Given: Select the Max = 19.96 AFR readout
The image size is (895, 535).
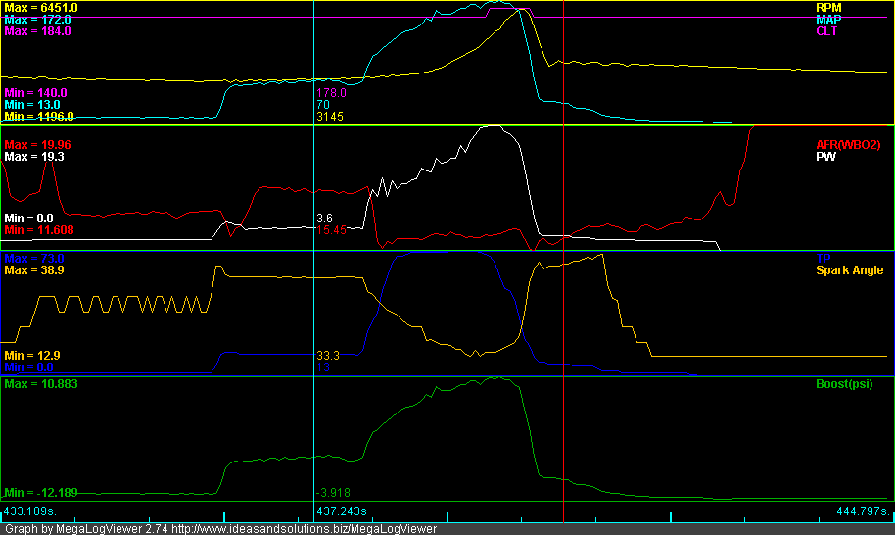Looking at the screenshot, I should tap(37, 145).
